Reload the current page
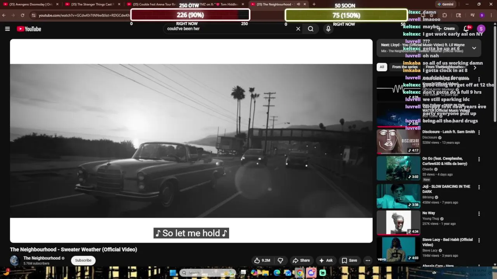Image resolution: width=497 pixels, height=279 pixels. [x=23, y=15]
